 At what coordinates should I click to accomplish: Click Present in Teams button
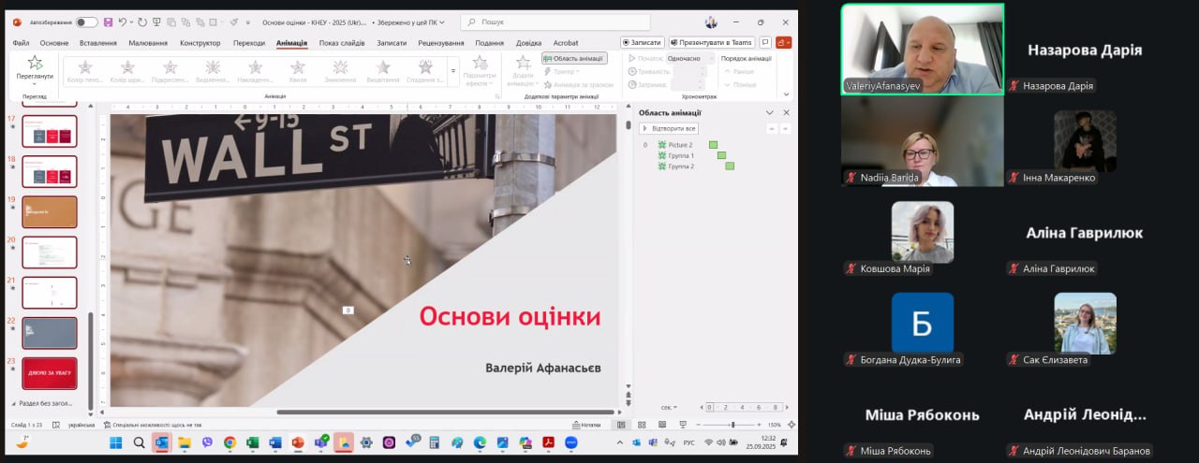pyautogui.click(x=711, y=42)
